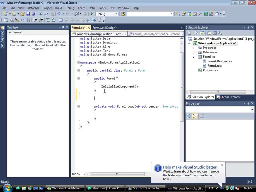The width and height of the screenshot is (256, 192).
Task: Select the Solution Explorer bottom tab
Action: tap(200, 97)
